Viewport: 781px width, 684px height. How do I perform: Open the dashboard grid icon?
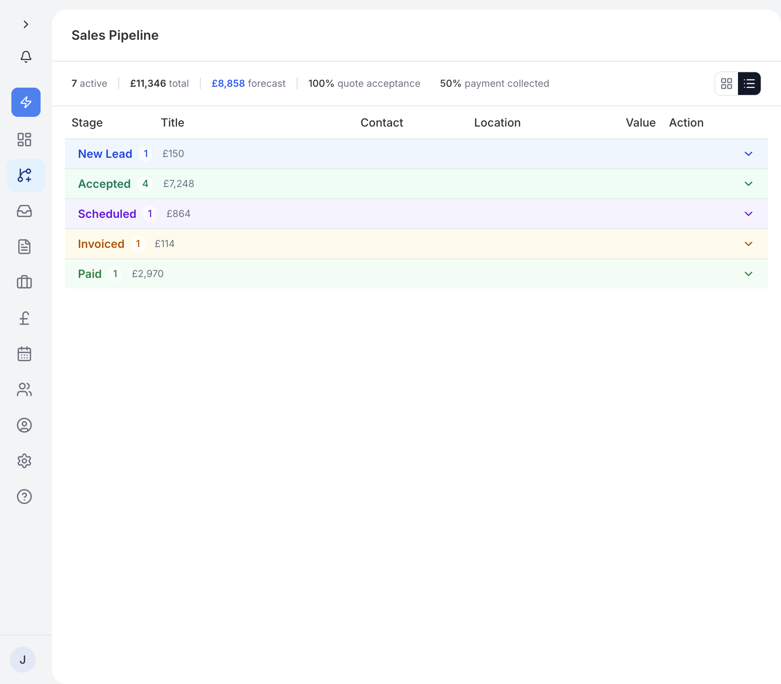point(24,139)
